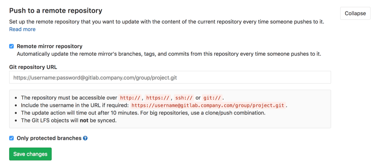Click the Push to a remote repository heading
The height and width of the screenshot is (168, 382).
coord(55,11)
